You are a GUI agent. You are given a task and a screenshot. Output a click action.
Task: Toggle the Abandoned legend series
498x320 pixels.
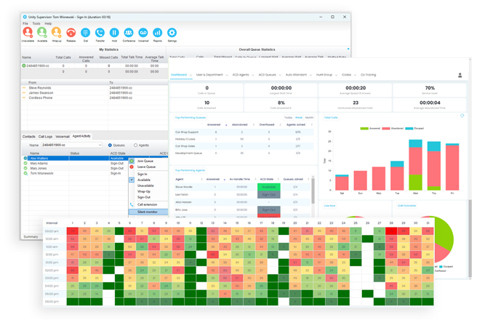pos(393,129)
